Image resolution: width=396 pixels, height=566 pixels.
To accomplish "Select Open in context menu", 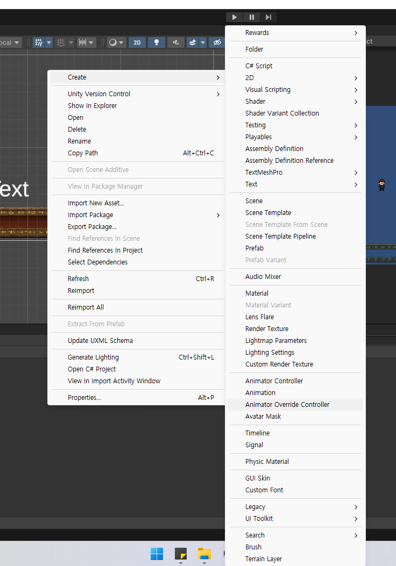I will click(x=137, y=118).
